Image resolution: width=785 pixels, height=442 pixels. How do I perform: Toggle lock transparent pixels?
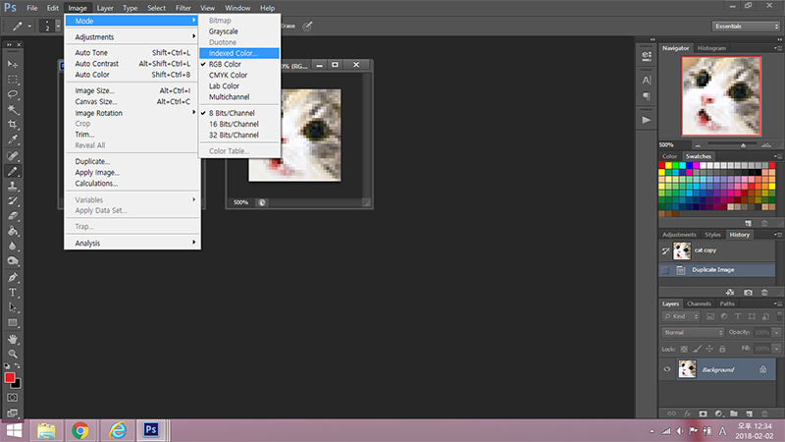coord(684,349)
